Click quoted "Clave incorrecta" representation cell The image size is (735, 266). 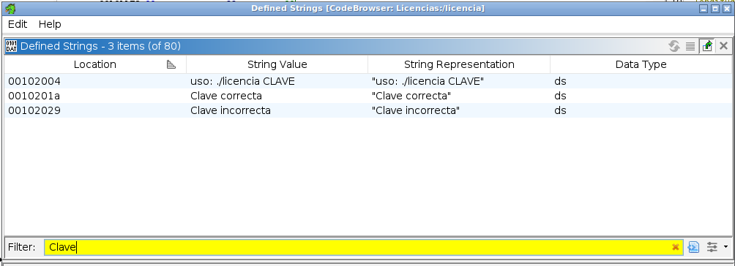point(459,110)
